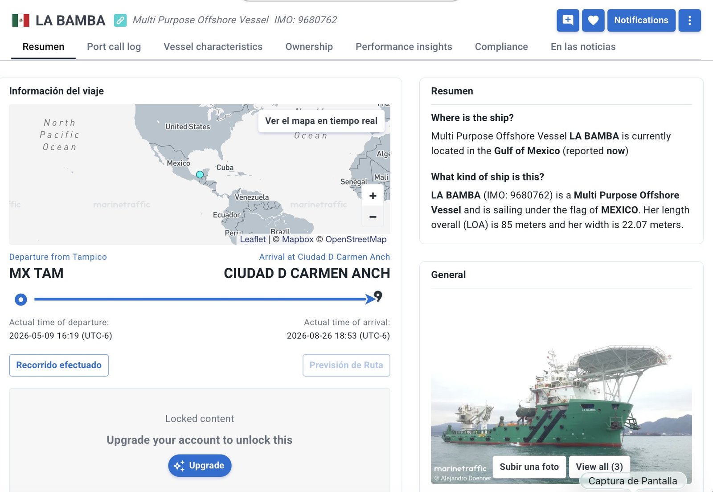Click the voyage progress bar
The image size is (713, 492).
(200, 299)
